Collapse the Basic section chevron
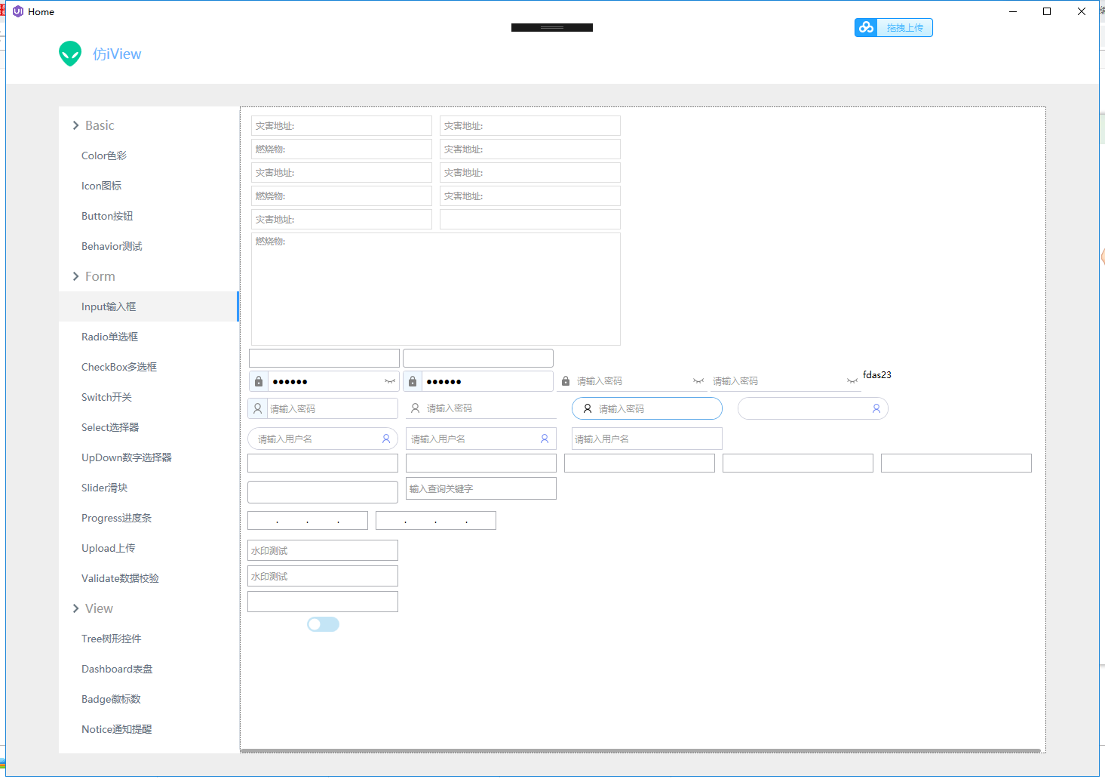This screenshot has width=1105, height=782. [x=75, y=125]
